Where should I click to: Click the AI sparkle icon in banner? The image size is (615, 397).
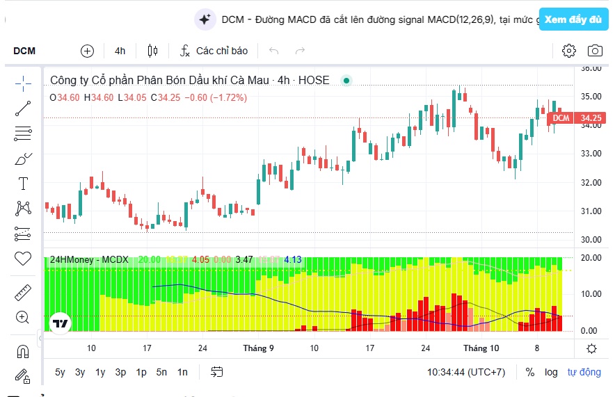205,19
